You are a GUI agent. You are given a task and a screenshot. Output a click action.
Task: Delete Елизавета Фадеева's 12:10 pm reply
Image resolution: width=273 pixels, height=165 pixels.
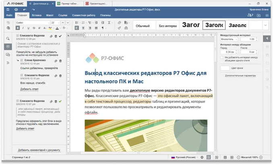[x=60, y=76]
